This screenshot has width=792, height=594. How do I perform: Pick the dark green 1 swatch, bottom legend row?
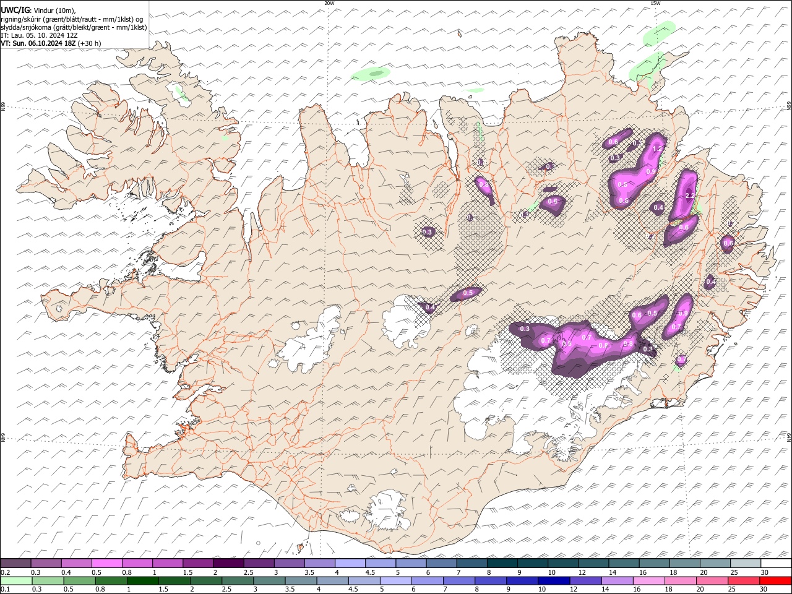(x=143, y=580)
